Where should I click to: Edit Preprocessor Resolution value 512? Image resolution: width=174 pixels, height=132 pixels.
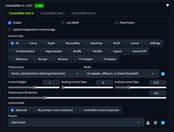click(158, 93)
